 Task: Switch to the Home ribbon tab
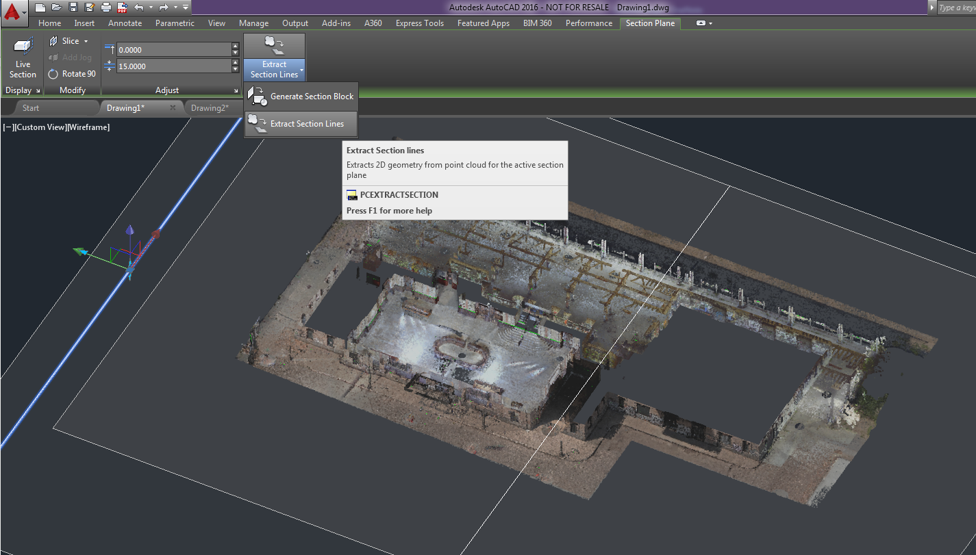[x=49, y=23]
